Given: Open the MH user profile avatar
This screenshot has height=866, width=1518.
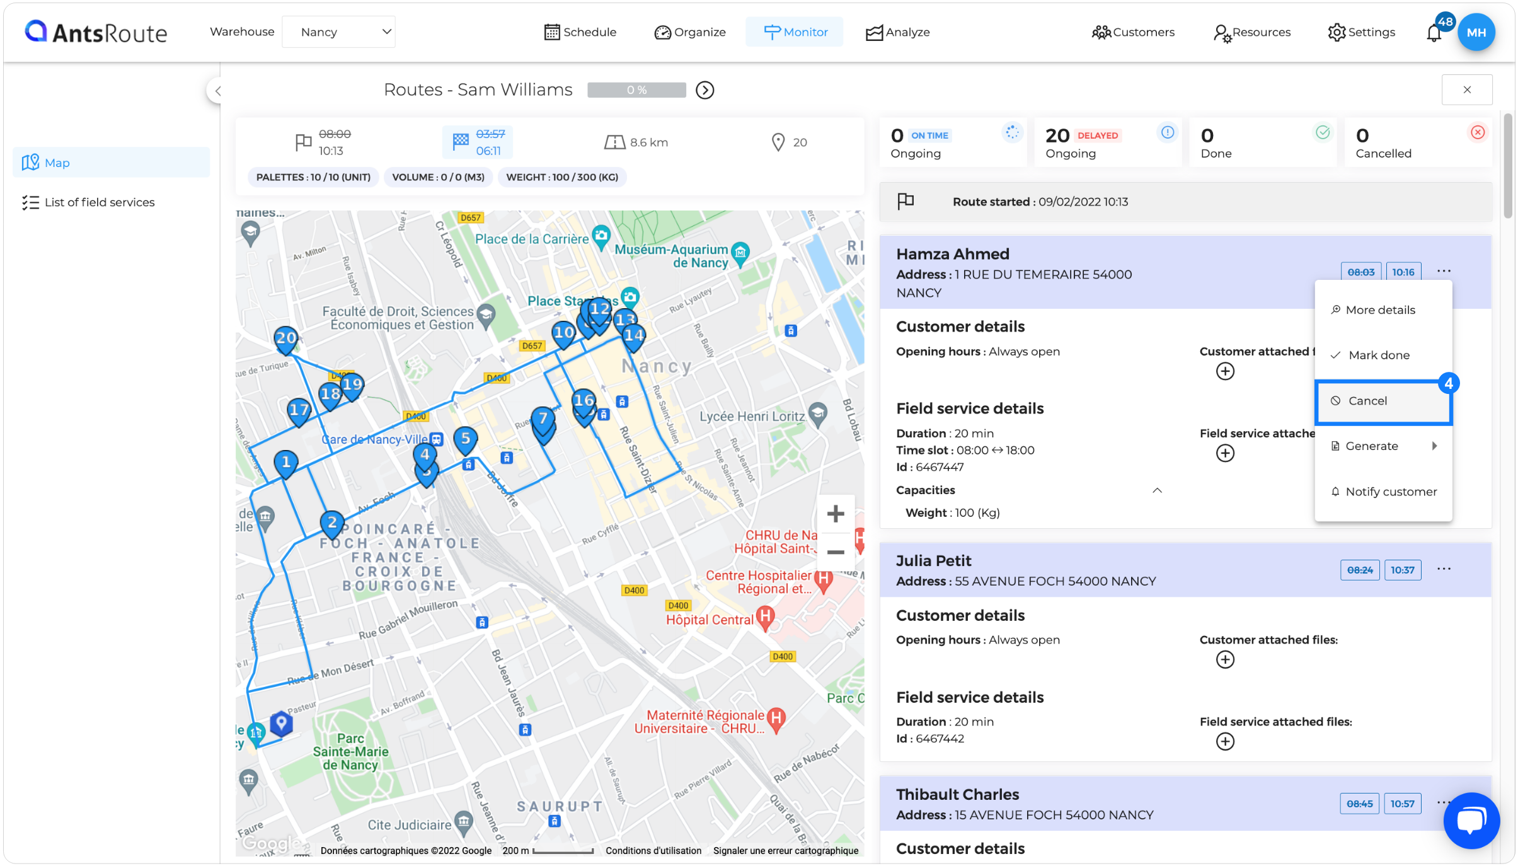Looking at the screenshot, I should (1476, 32).
